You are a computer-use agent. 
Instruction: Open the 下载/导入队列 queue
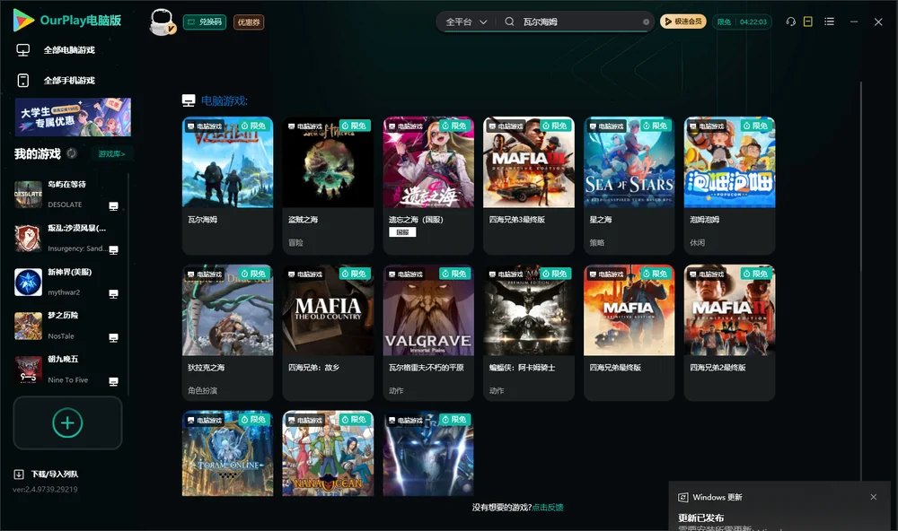tap(47, 474)
